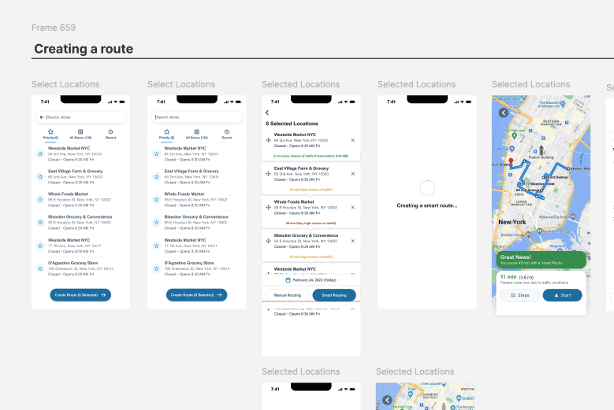Remove Westside Market NYC, 84 3rd Ave, with its X icon
The width and height of the screenshot is (614, 410).
pos(353,140)
